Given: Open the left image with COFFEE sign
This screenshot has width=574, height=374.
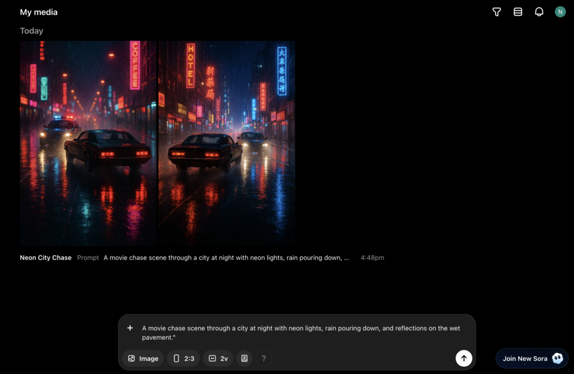Looking at the screenshot, I should (89, 143).
